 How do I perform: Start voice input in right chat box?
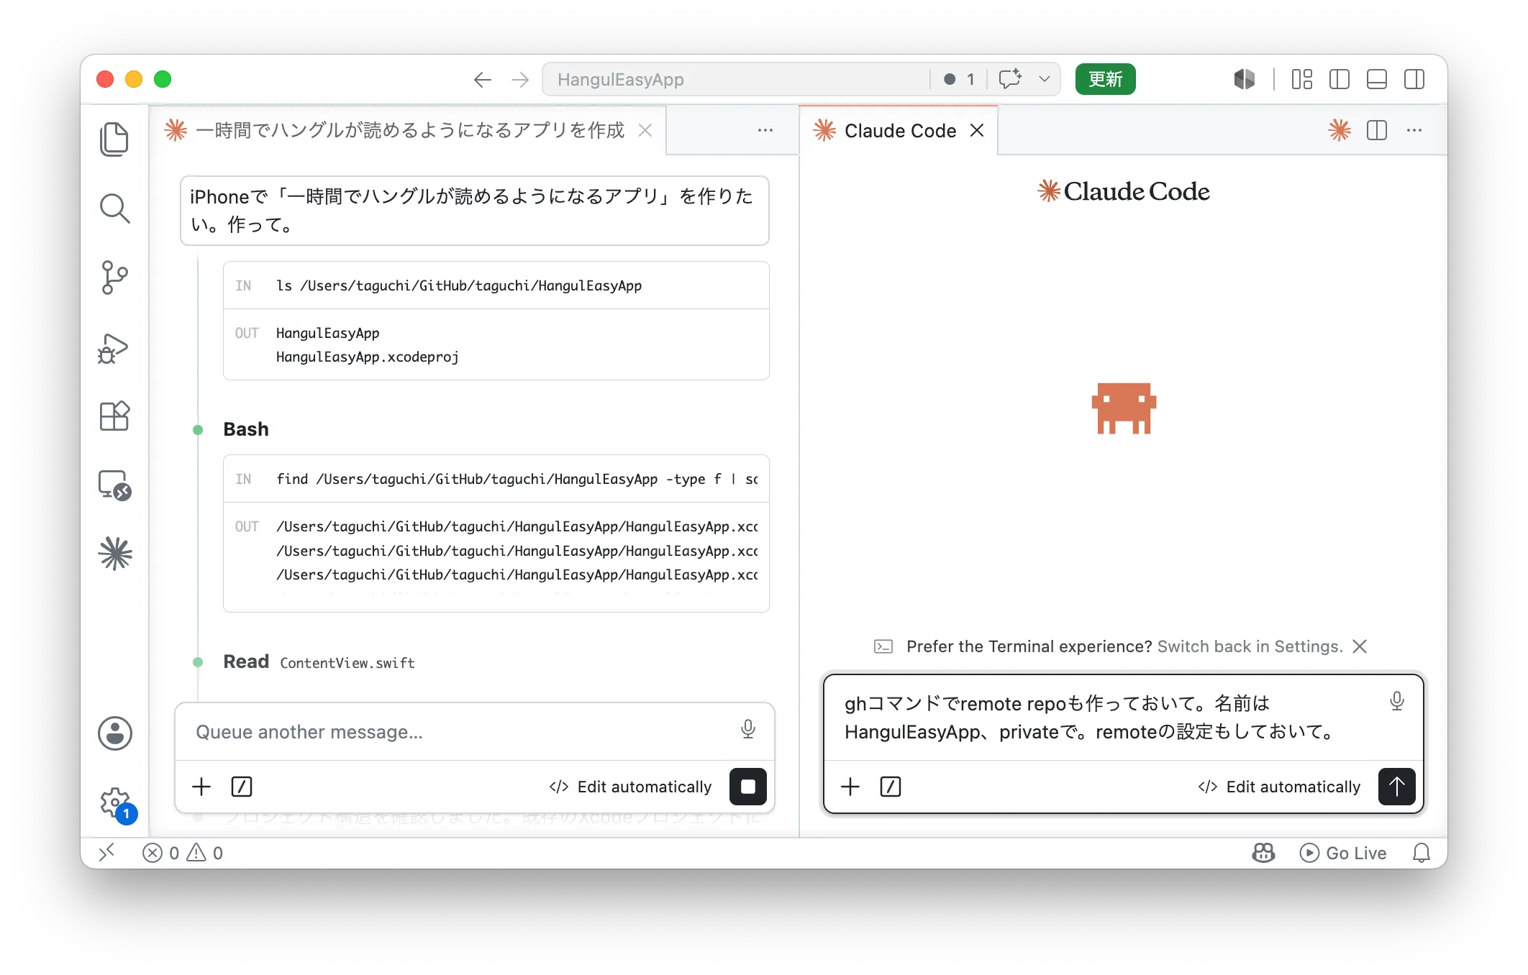[1397, 700]
